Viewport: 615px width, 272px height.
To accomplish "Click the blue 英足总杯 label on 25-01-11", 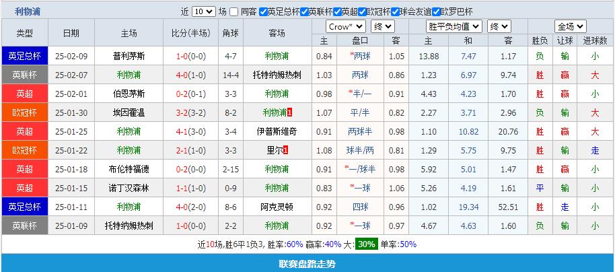I will point(24,207).
